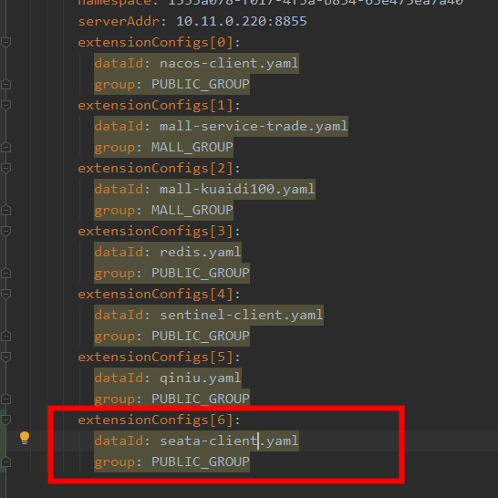Click the dataId key on the redis.yaml line

tap(119, 252)
